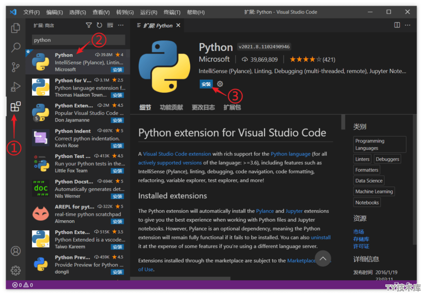Open the Manage gear in the activity bar
The width and height of the screenshot is (423, 295).
15,270
